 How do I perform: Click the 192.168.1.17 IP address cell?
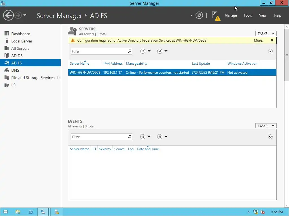(x=112, y=72)
